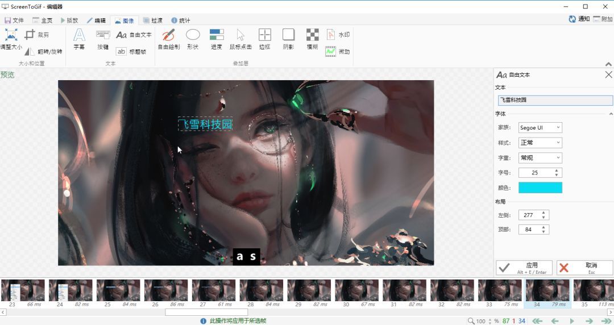
Task: Open the 边框 border tool
Action: click(265, 39)
